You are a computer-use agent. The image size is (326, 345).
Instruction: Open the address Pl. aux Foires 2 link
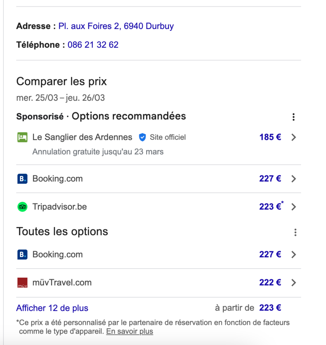point(116,26)
